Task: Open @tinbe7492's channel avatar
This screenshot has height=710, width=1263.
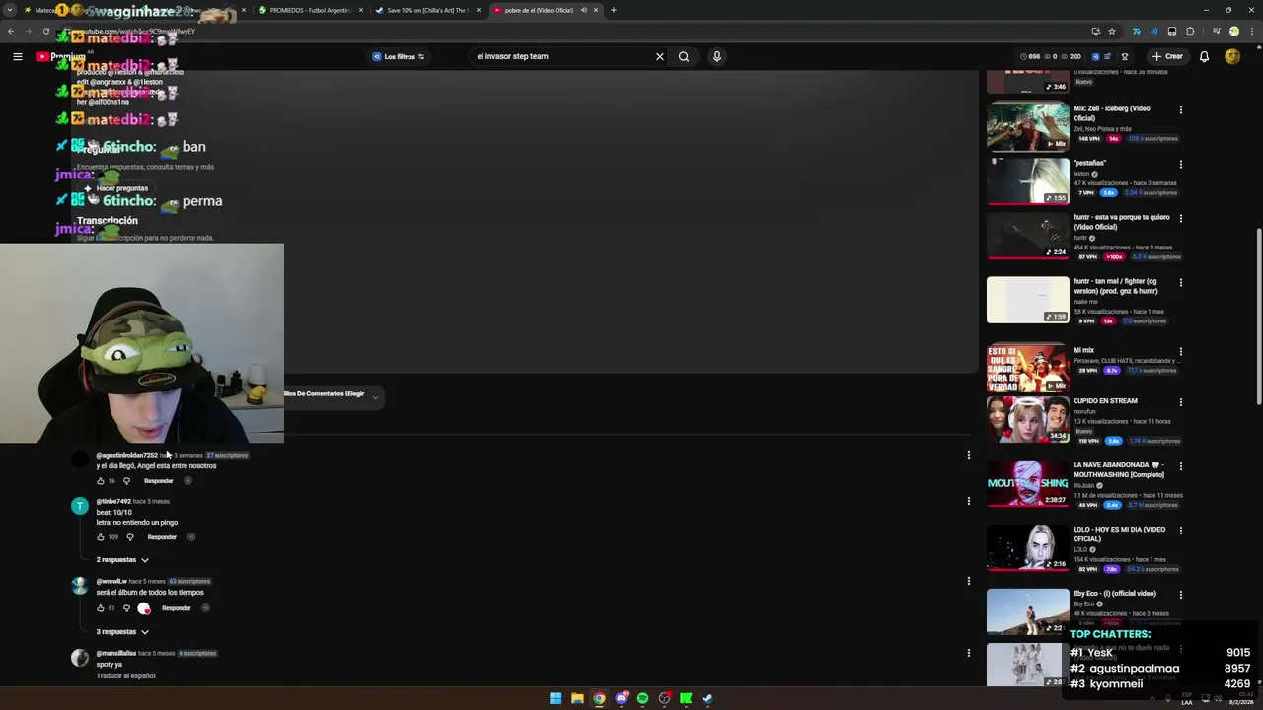Action: coord(80,506)
